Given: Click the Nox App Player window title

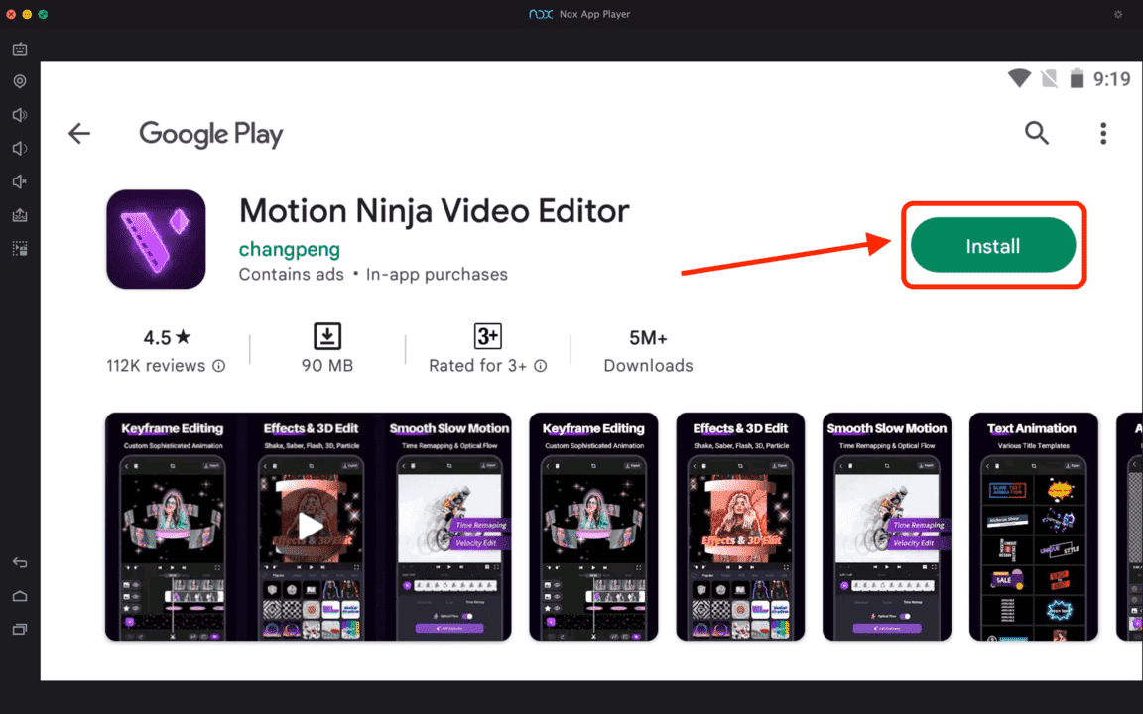Looking at the screenshot, I should tap(594, 14).
